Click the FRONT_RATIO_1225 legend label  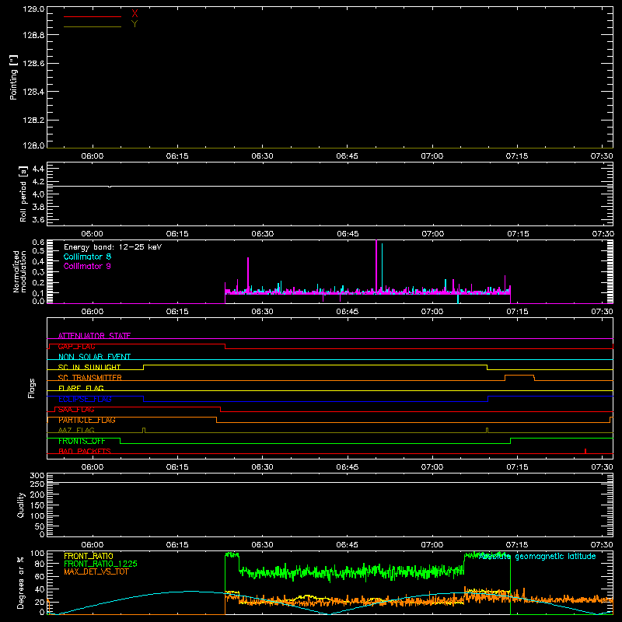point(100,564)
